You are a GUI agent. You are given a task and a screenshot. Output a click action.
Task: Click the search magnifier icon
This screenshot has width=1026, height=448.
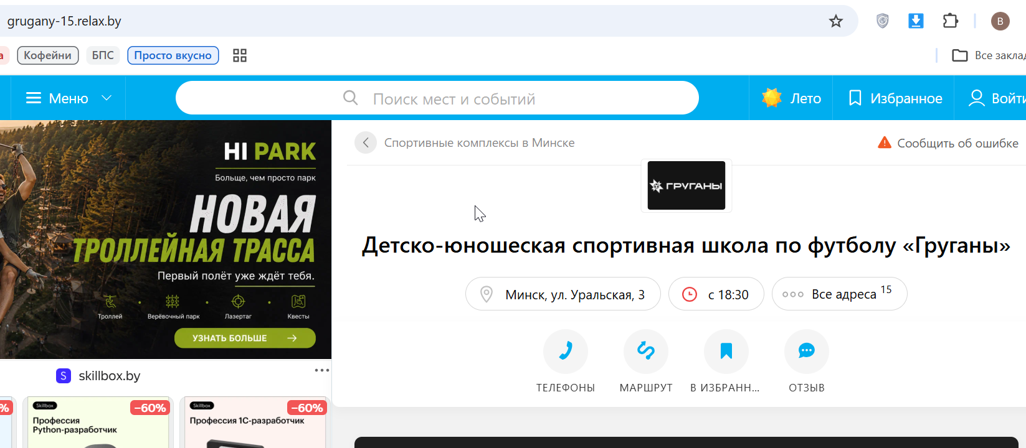pyautogui.click(x=351, y=98)
